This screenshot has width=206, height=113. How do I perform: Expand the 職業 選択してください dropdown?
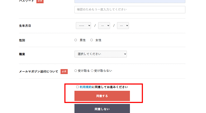tap(100, 54)
